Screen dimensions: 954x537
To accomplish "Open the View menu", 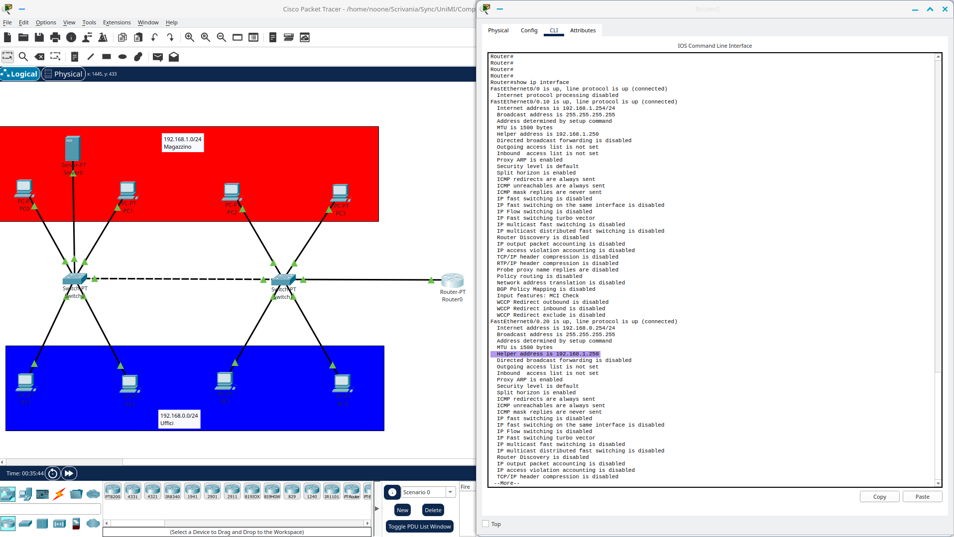I will pyautogui.click(x=69, y=22).
